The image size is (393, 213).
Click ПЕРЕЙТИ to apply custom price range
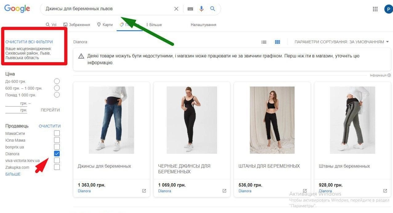[x=50, y=110]
